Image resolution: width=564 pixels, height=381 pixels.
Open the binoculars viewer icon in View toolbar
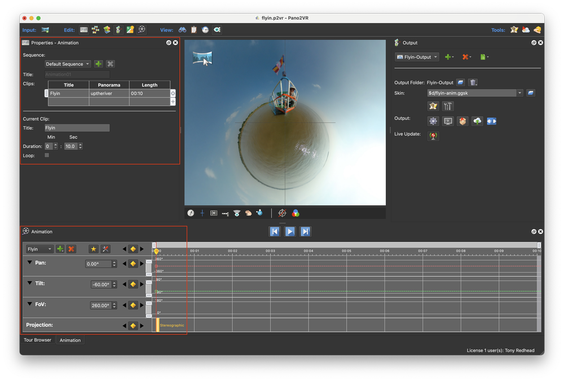point(182,30)
